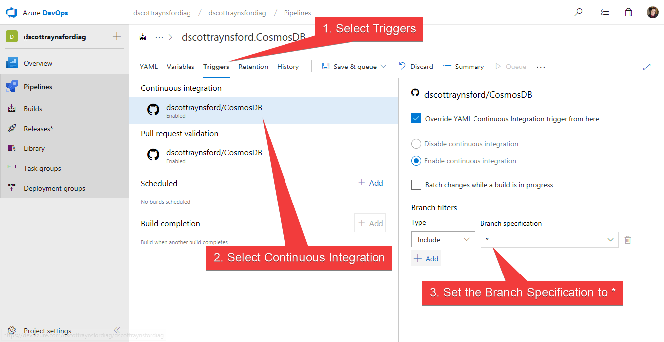Open the marketplace shopping bag icon
The width and height of the screenshot is (664, 342).
click(629, 13)
